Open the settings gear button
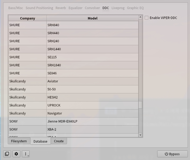This screenshot has width=190, height=160. (x=16, y=154)
